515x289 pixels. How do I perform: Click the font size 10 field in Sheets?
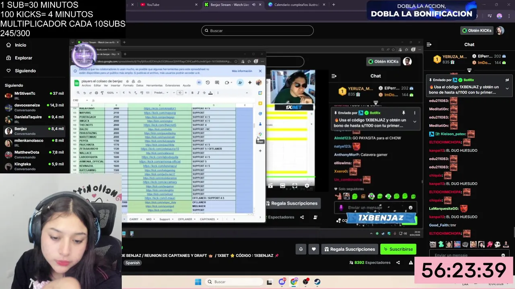(180, 93)
